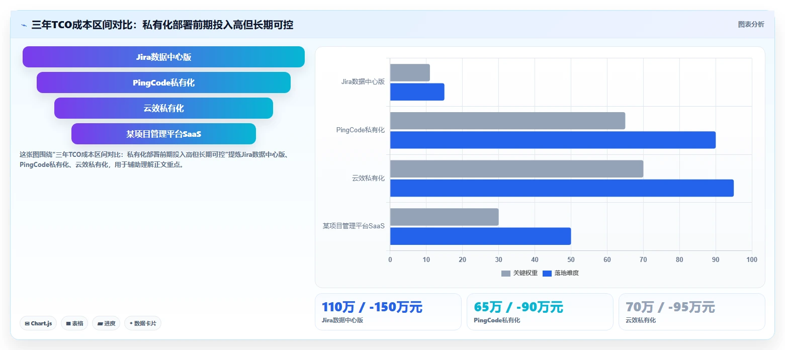Click the 表格 tag chip
Viewport: 785px width, 350px height.
click(74, 323)
